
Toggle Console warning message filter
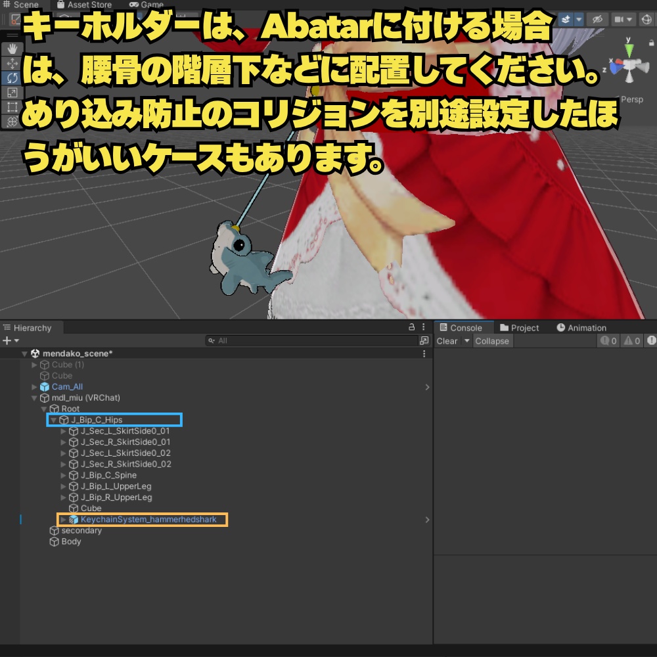click(632, 341)
